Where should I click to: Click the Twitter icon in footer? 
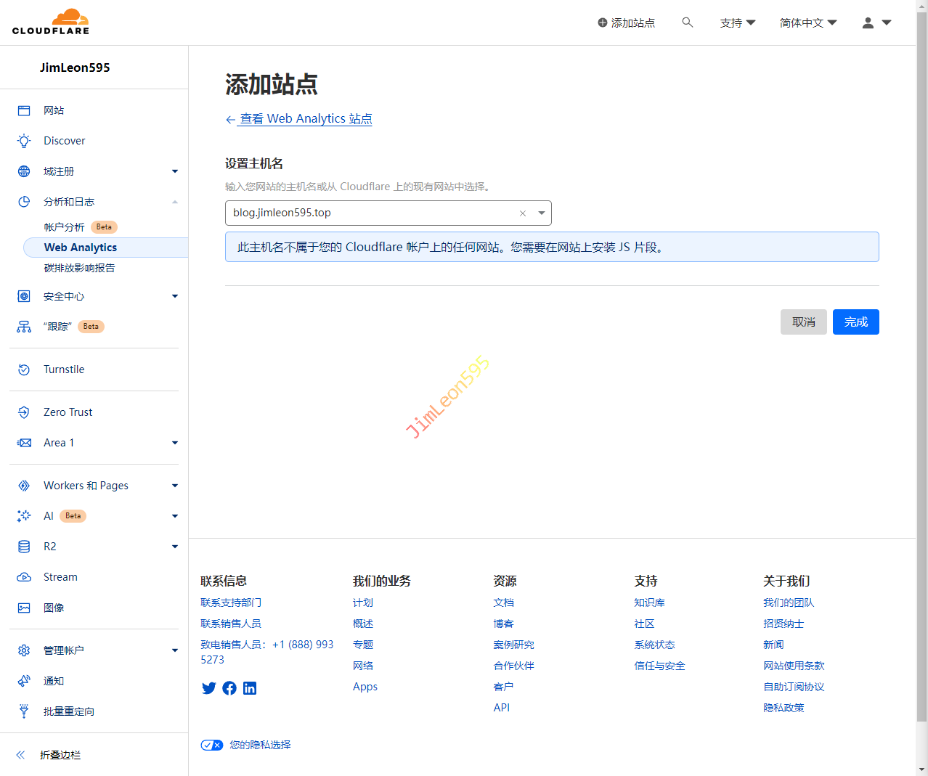(x=209, y=688)
